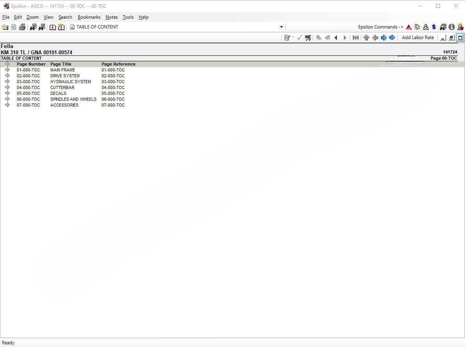This screenshot has height=347, width=465.
Task: Open the Tools menu
Action: click(128, 17)
